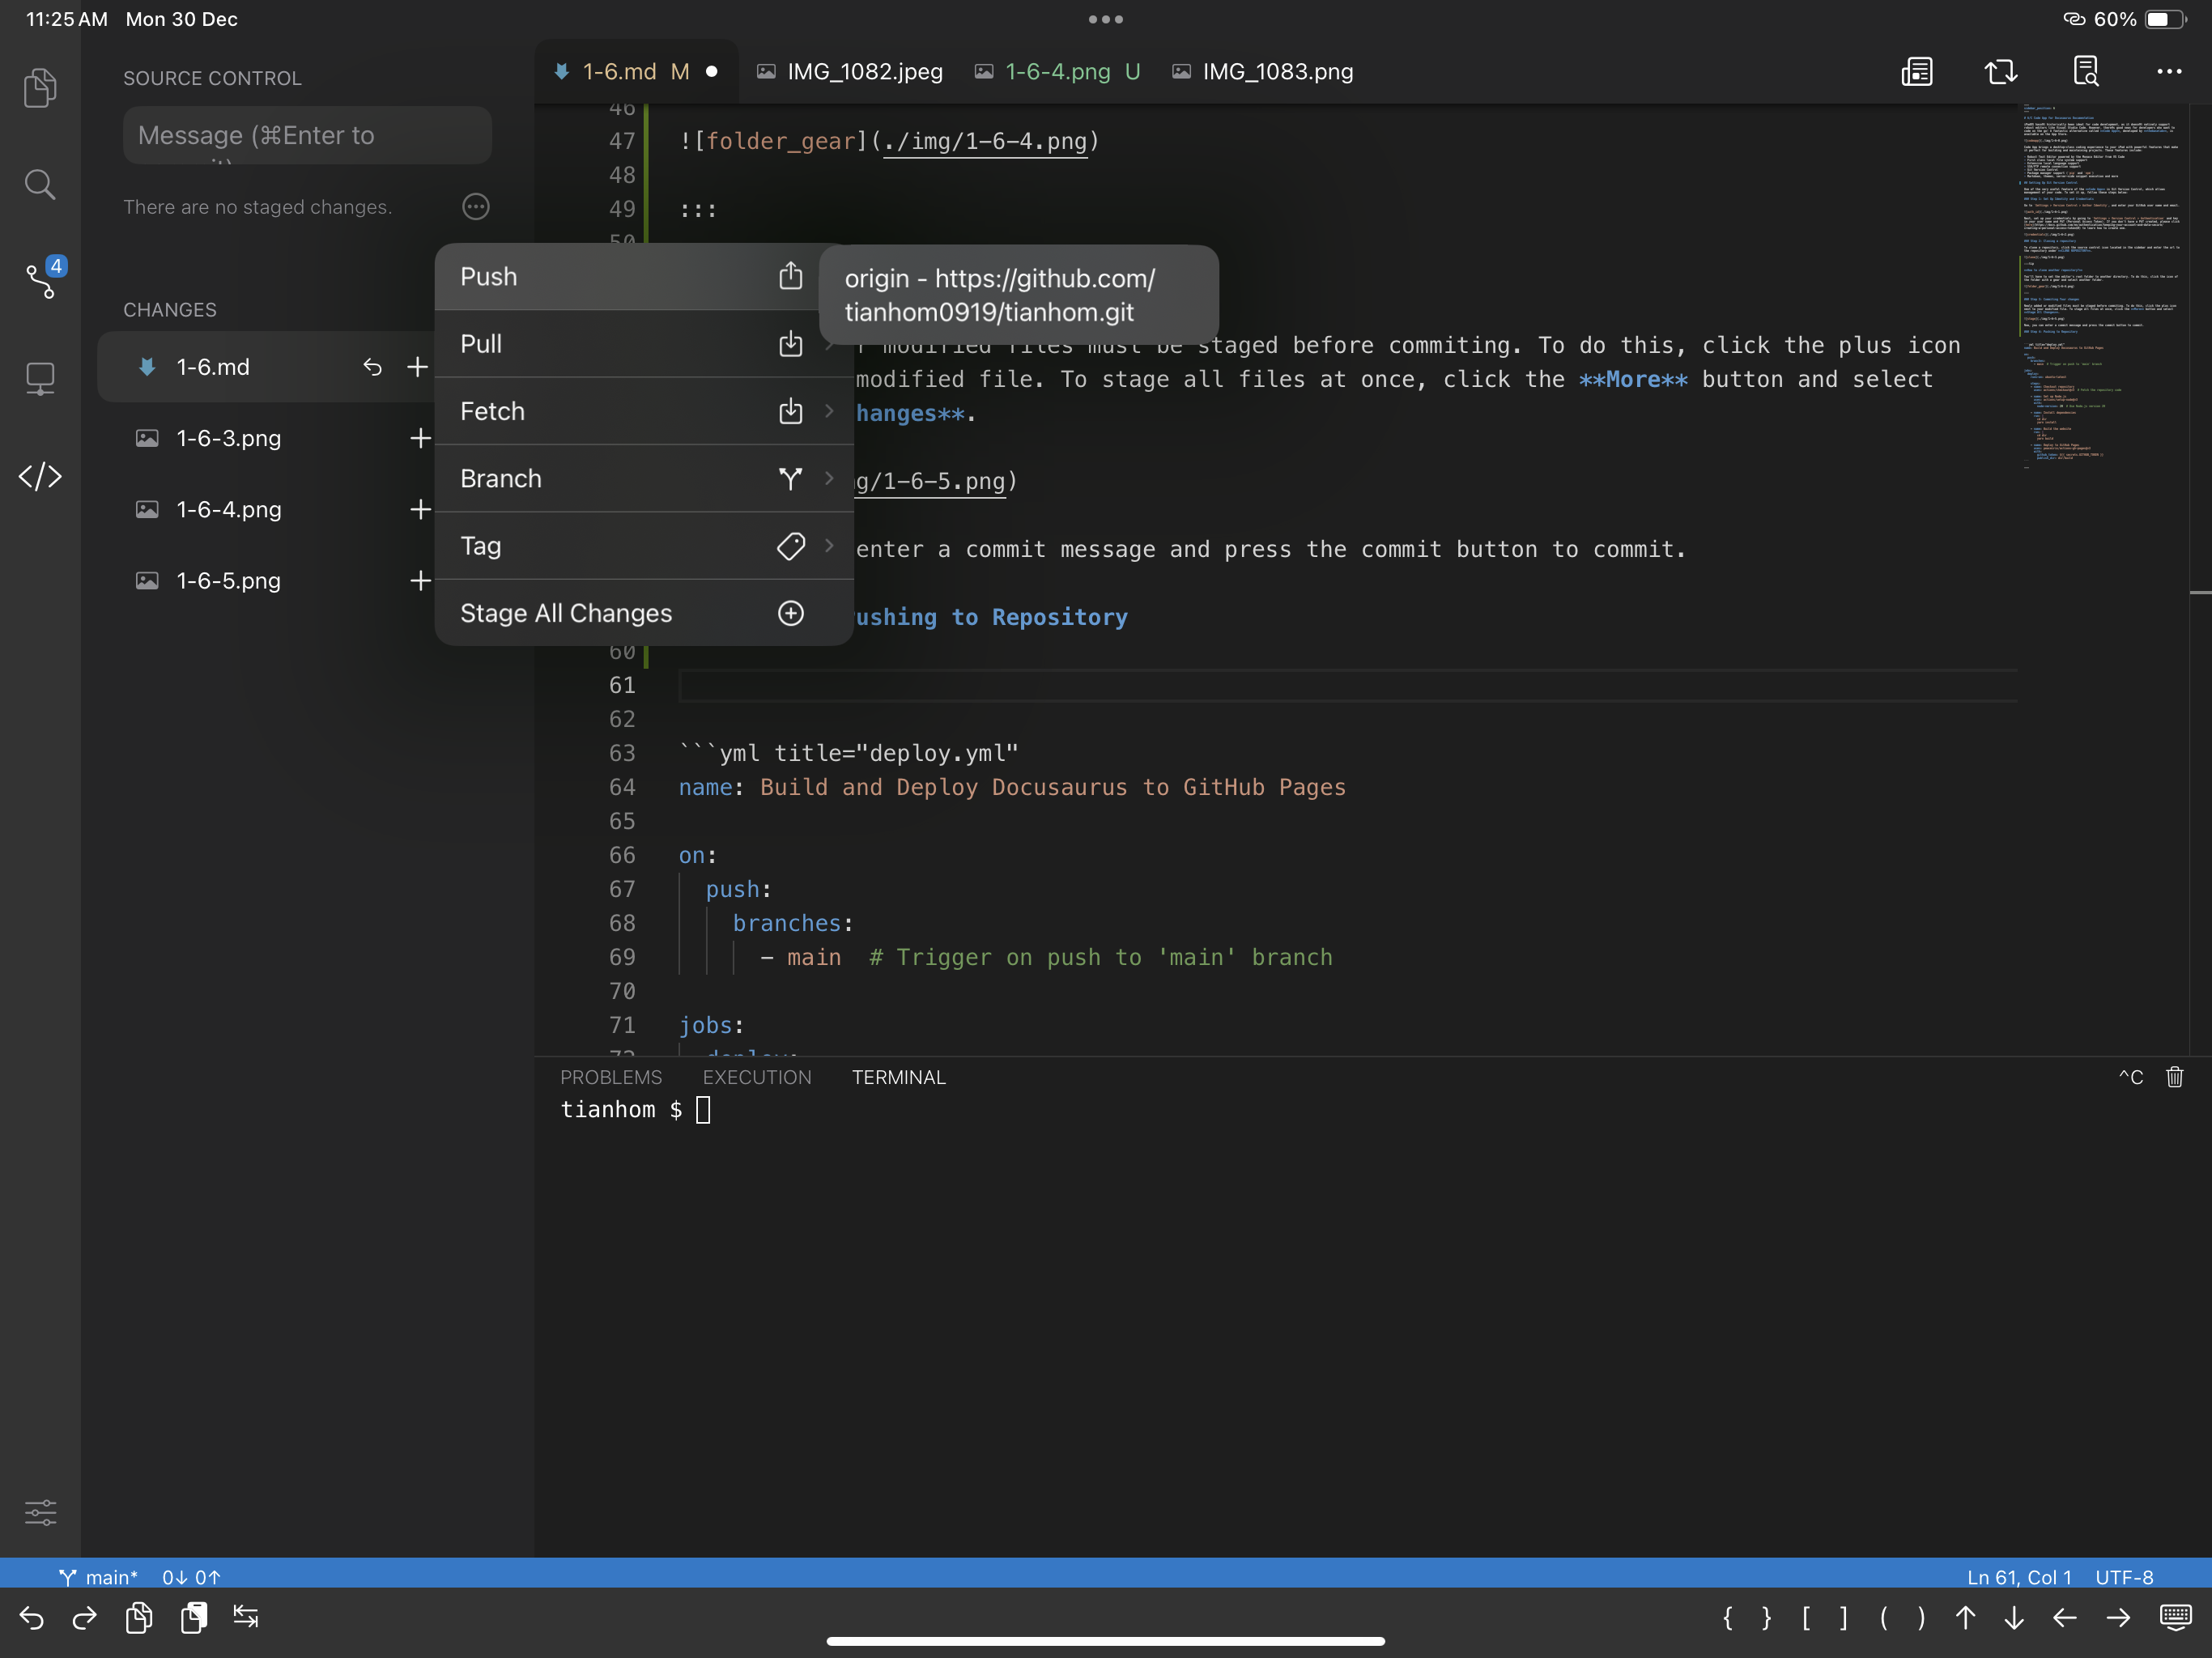Move cursor right with arrow key
Screen dimensions: 2212x1658
click(x=2119, y=1618)
